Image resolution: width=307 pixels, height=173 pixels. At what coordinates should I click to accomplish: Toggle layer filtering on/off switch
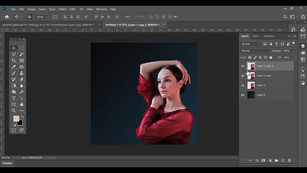(x=294, y=43)
